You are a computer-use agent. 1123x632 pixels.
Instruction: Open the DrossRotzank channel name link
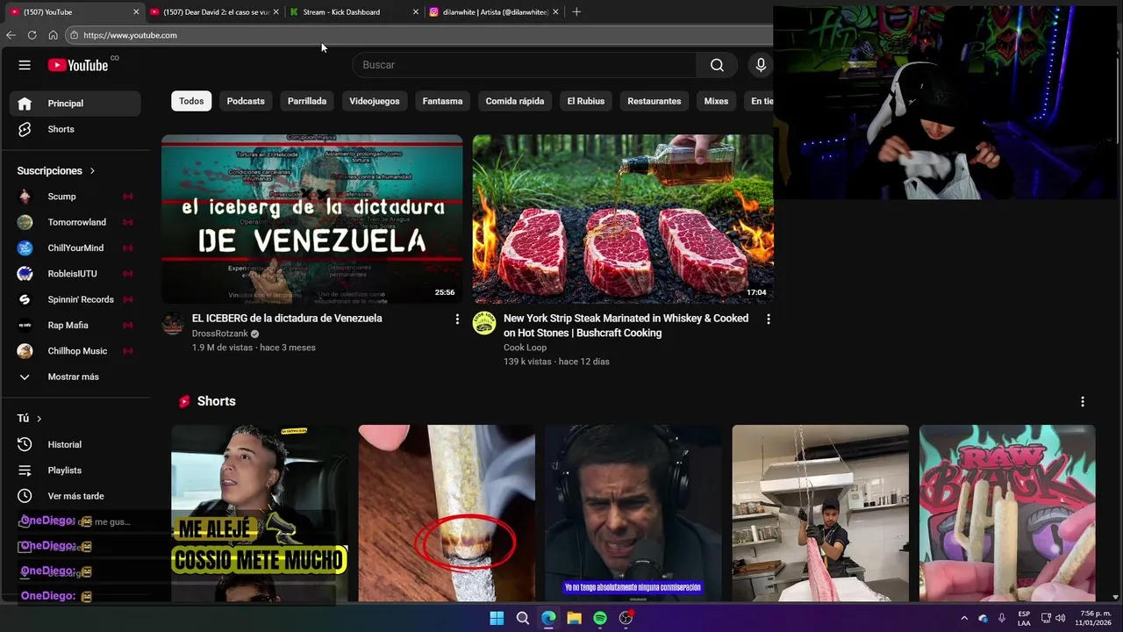point(220,334)
